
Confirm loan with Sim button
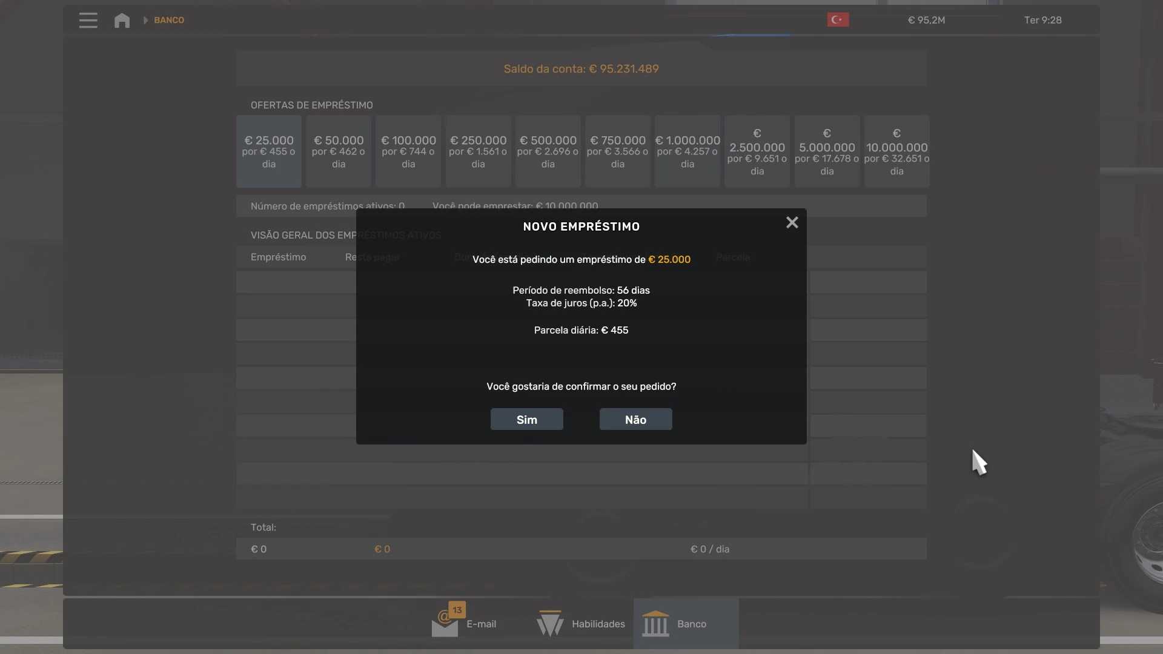526,419
